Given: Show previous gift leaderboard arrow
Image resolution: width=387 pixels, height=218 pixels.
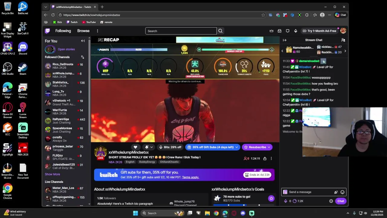Looking at the screenshot, I should [x=282, y=51].
